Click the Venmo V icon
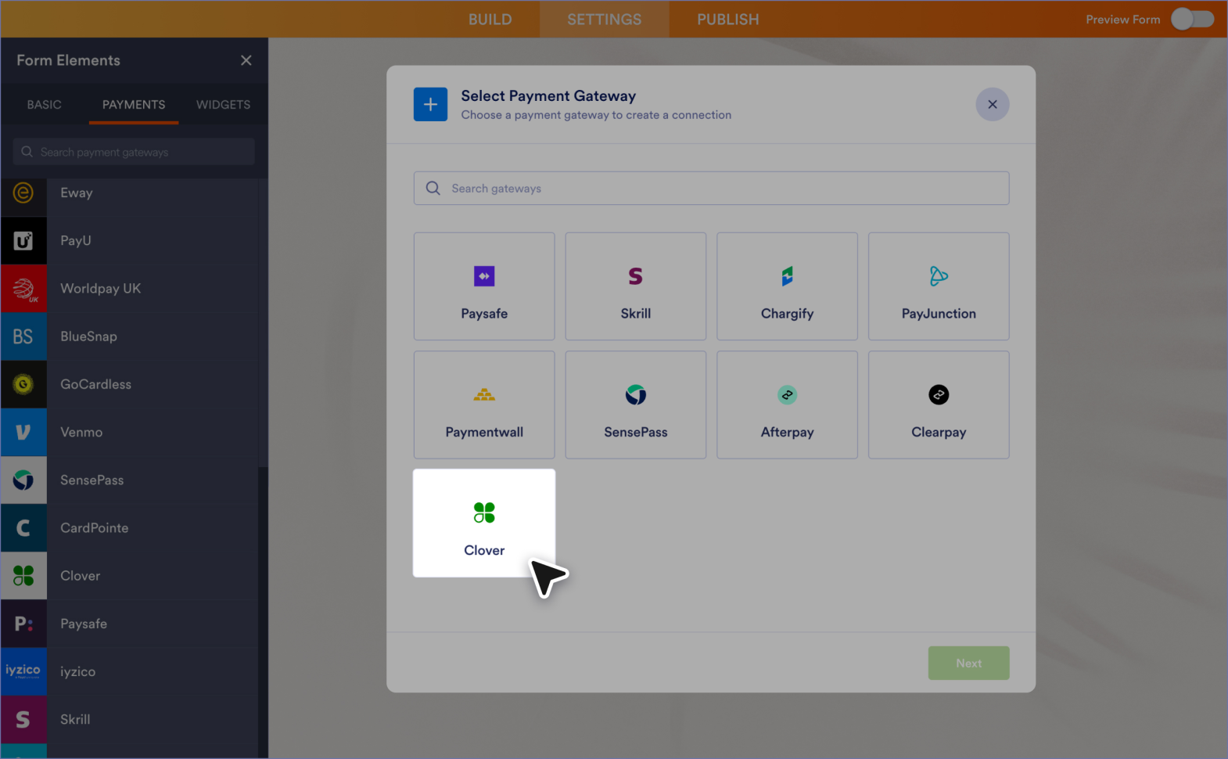This screenshot has width=1228, height=759. click(x=23, y=432)
